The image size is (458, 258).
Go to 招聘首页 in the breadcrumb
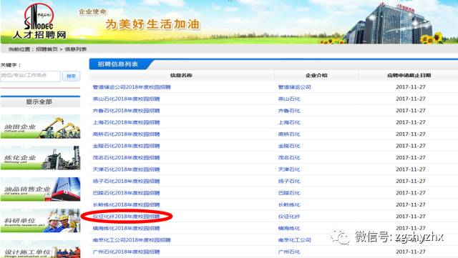[x=47, y=49]
